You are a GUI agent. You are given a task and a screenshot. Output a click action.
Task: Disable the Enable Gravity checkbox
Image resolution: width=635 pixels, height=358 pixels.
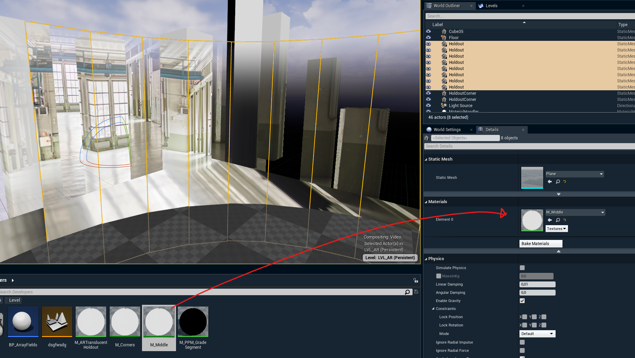point(522,301)
